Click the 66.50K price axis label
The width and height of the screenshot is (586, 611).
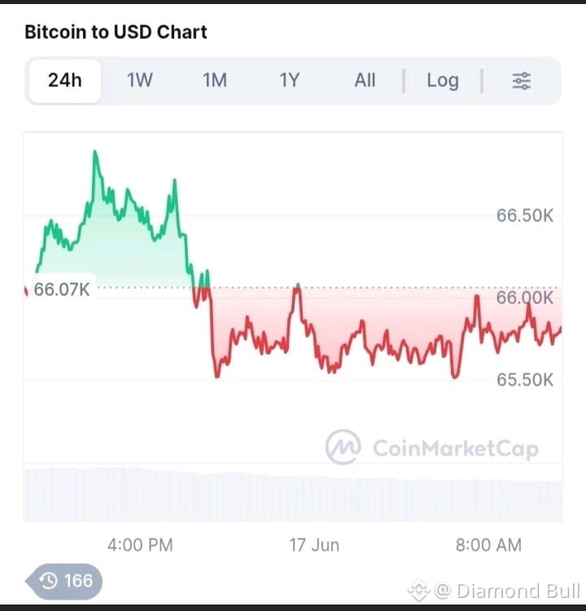point(525,216)
